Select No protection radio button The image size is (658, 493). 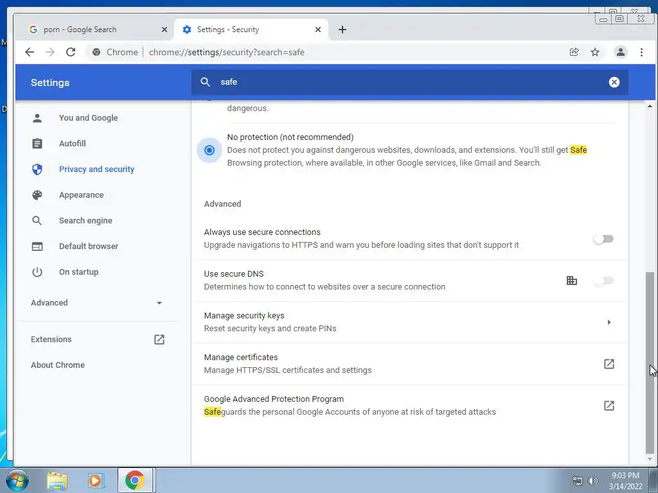tap(209, 150)
